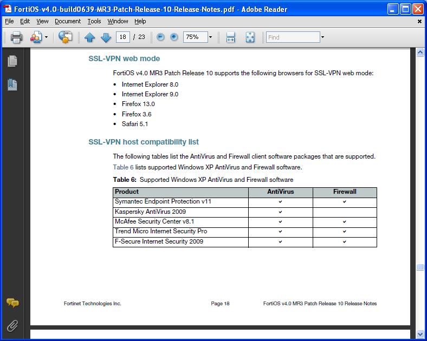The width and height of the screenshot is (427, 341).
Task: Open the Comments panel icon
Action: (12, 303)
